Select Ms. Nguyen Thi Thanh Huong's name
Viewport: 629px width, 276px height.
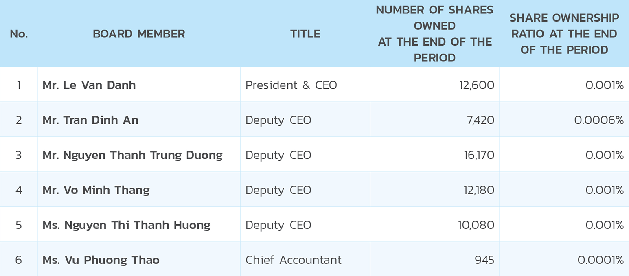126,225
